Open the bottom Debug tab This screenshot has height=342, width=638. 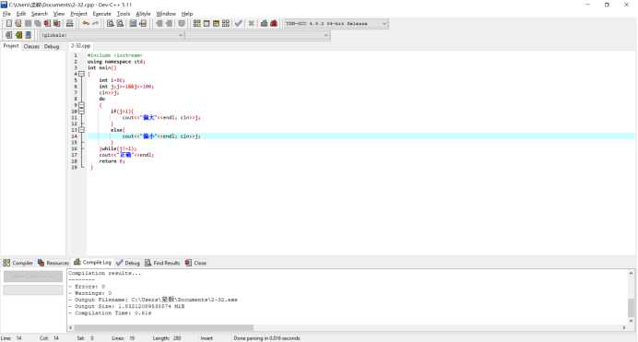tap(128, 263)
